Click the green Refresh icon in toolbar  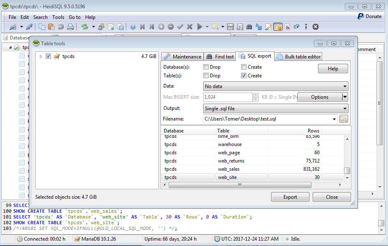click(85, 27)
